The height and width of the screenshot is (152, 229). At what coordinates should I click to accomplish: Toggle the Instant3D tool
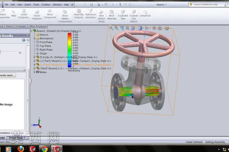[145, 14]
